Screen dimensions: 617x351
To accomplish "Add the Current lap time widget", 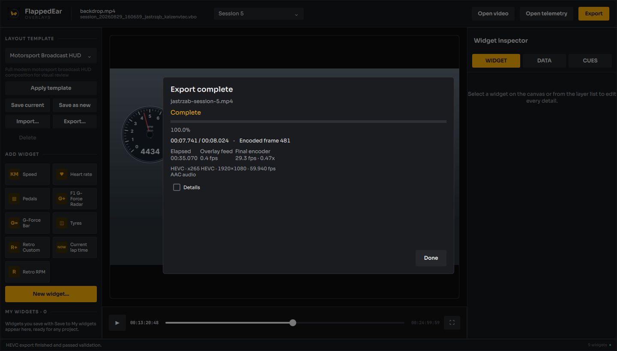I will pos(75,247).
